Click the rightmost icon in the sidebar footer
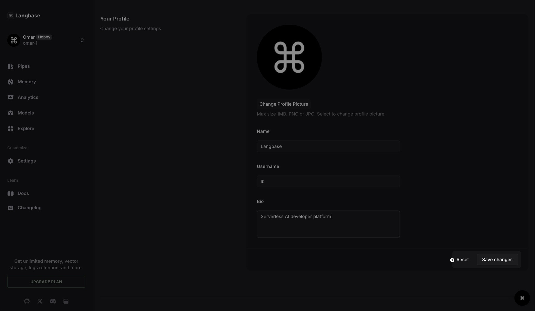535x311 pixels. 66,301
